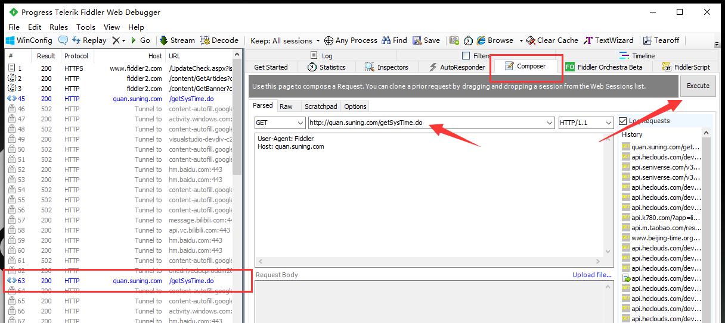725x323 pixels.
Task: Click the Execute button
Action: click(698, 86)
